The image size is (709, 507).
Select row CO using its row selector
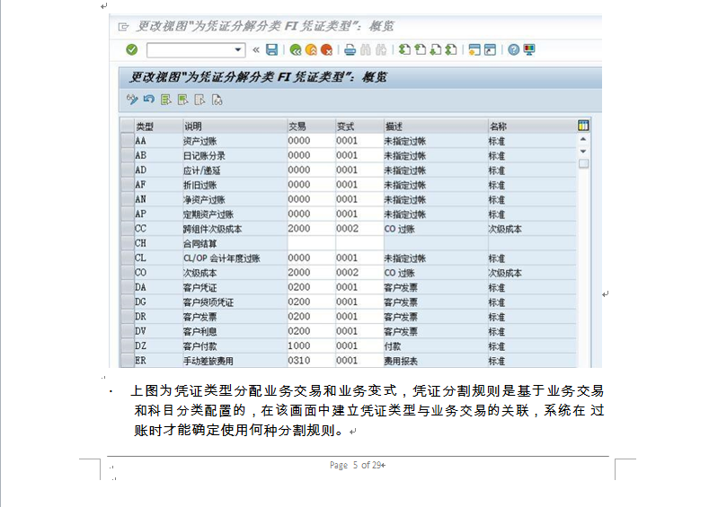(x=127, y=273)
